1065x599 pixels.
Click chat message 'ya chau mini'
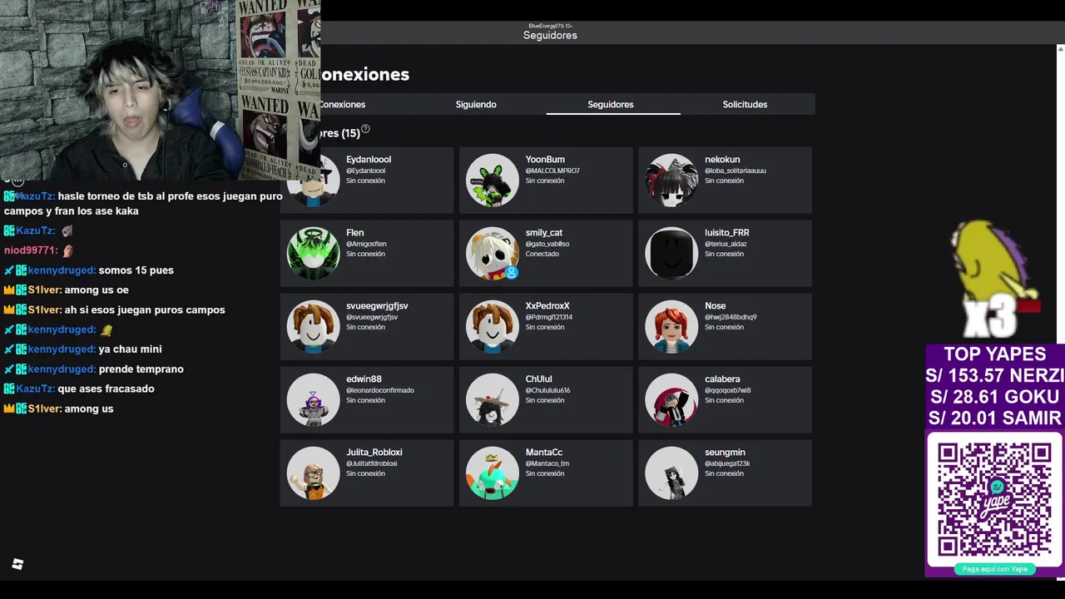131,349
